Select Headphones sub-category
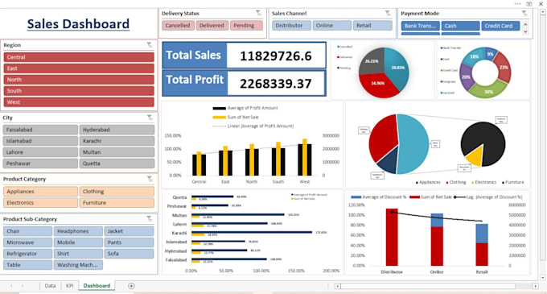This screenshot has height=294, width=547. click(78, 231)
